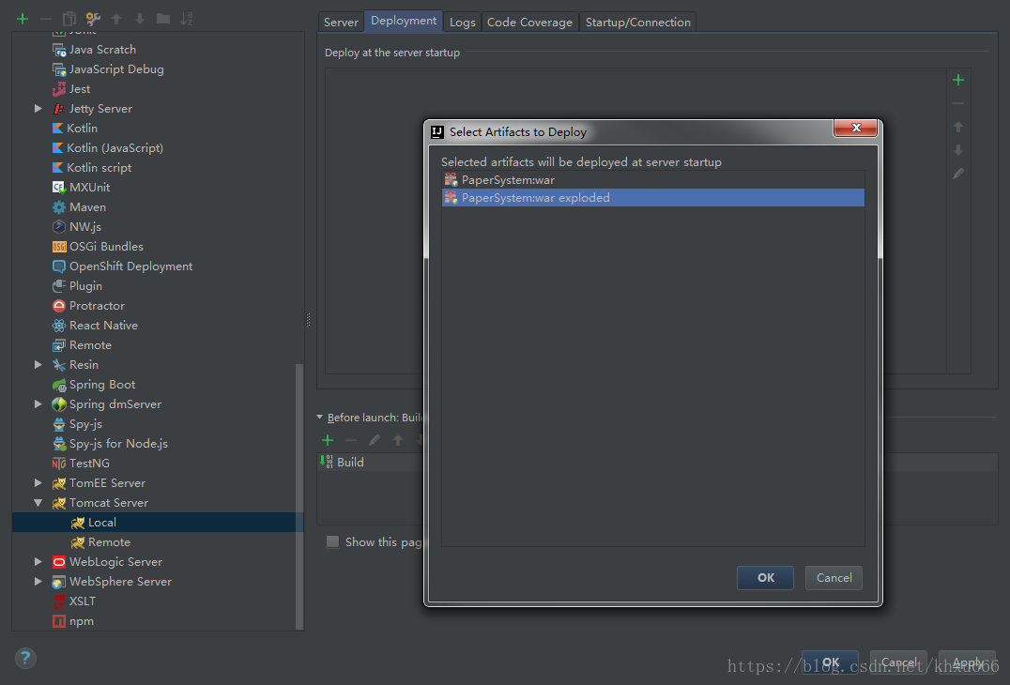The height and width of the screenshot is (685, 1010).
Task: Select Spy-js for Node.js item
Action: pos(118,444)
